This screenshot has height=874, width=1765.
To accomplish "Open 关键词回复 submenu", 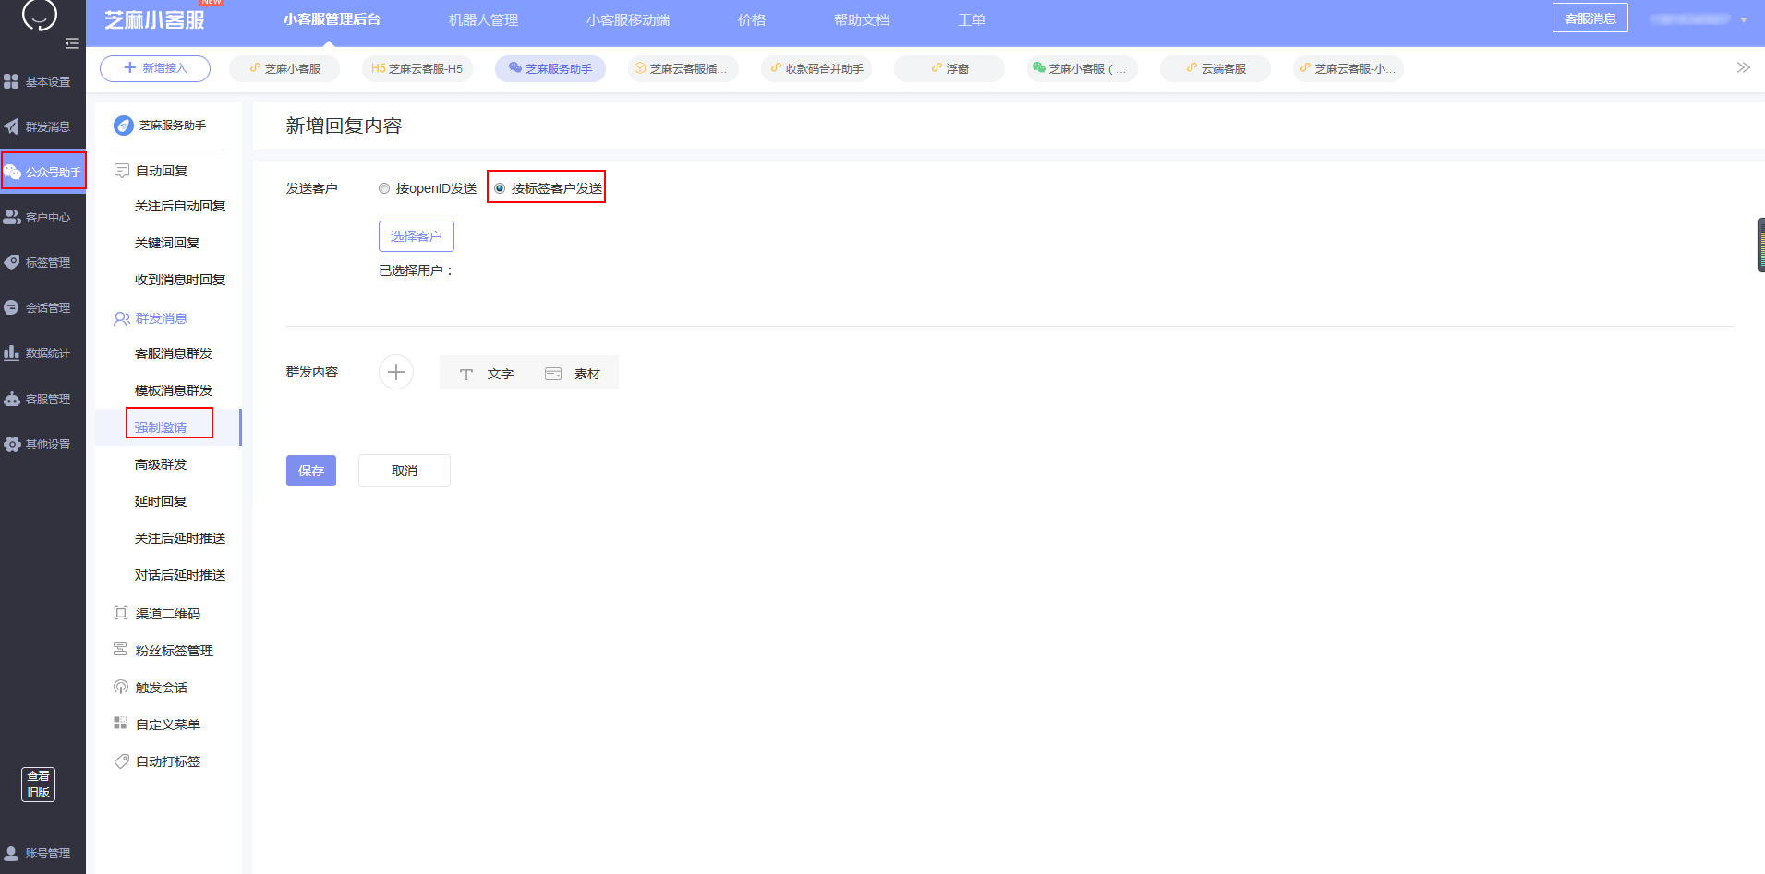I will pos(168,243).
